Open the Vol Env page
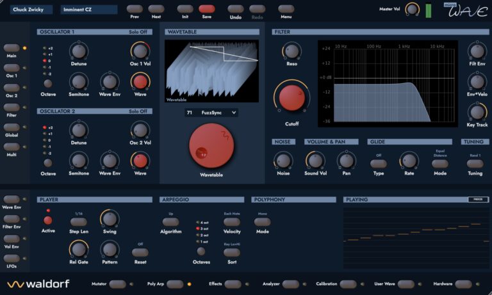The image size is (492, 295). point(12,239)
